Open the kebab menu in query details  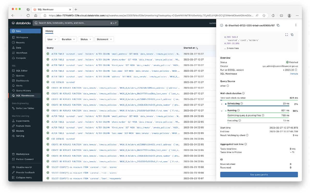click(296, 25)
